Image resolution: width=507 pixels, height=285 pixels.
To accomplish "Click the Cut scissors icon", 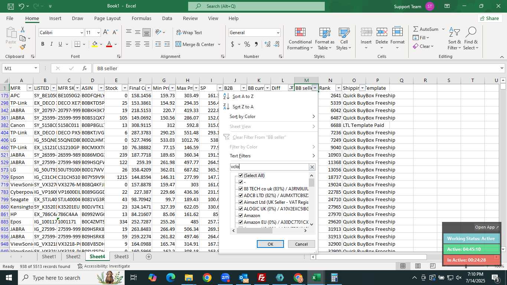I will (x=23, y=29).
